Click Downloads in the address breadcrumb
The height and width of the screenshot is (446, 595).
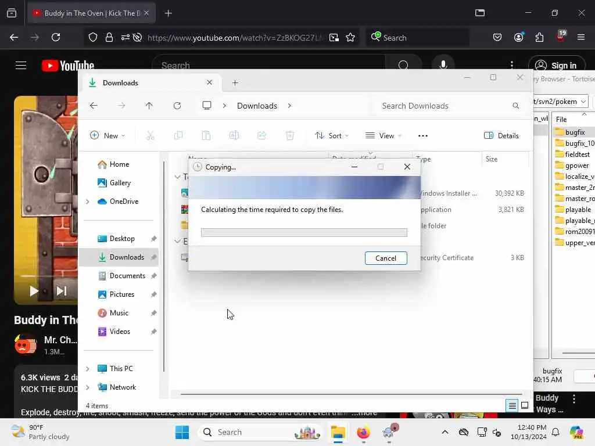(257, 106)
